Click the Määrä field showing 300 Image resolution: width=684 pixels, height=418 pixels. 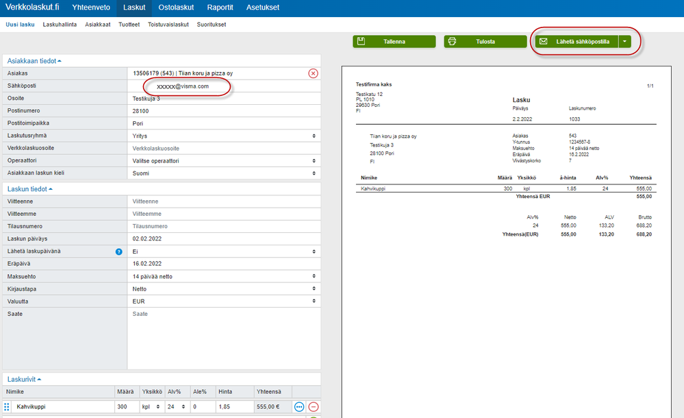[127, 406]
